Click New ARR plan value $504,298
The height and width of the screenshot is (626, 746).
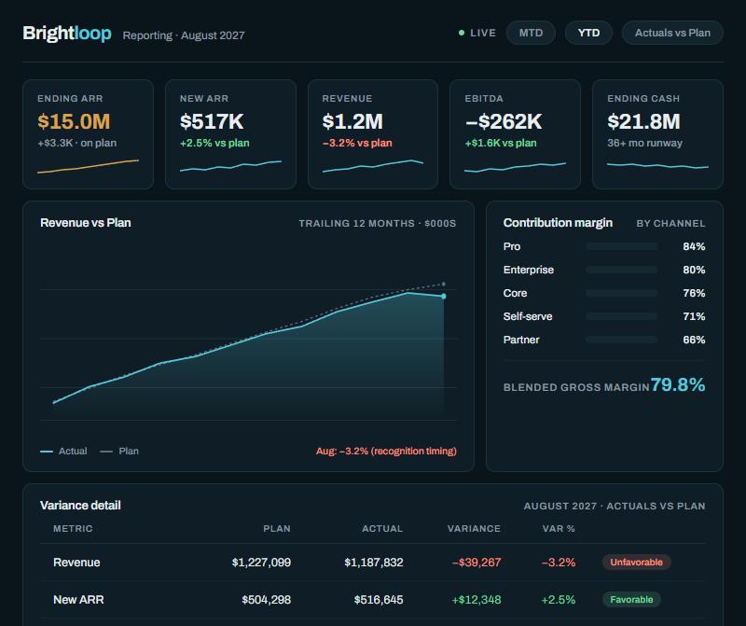coord(266,599)
